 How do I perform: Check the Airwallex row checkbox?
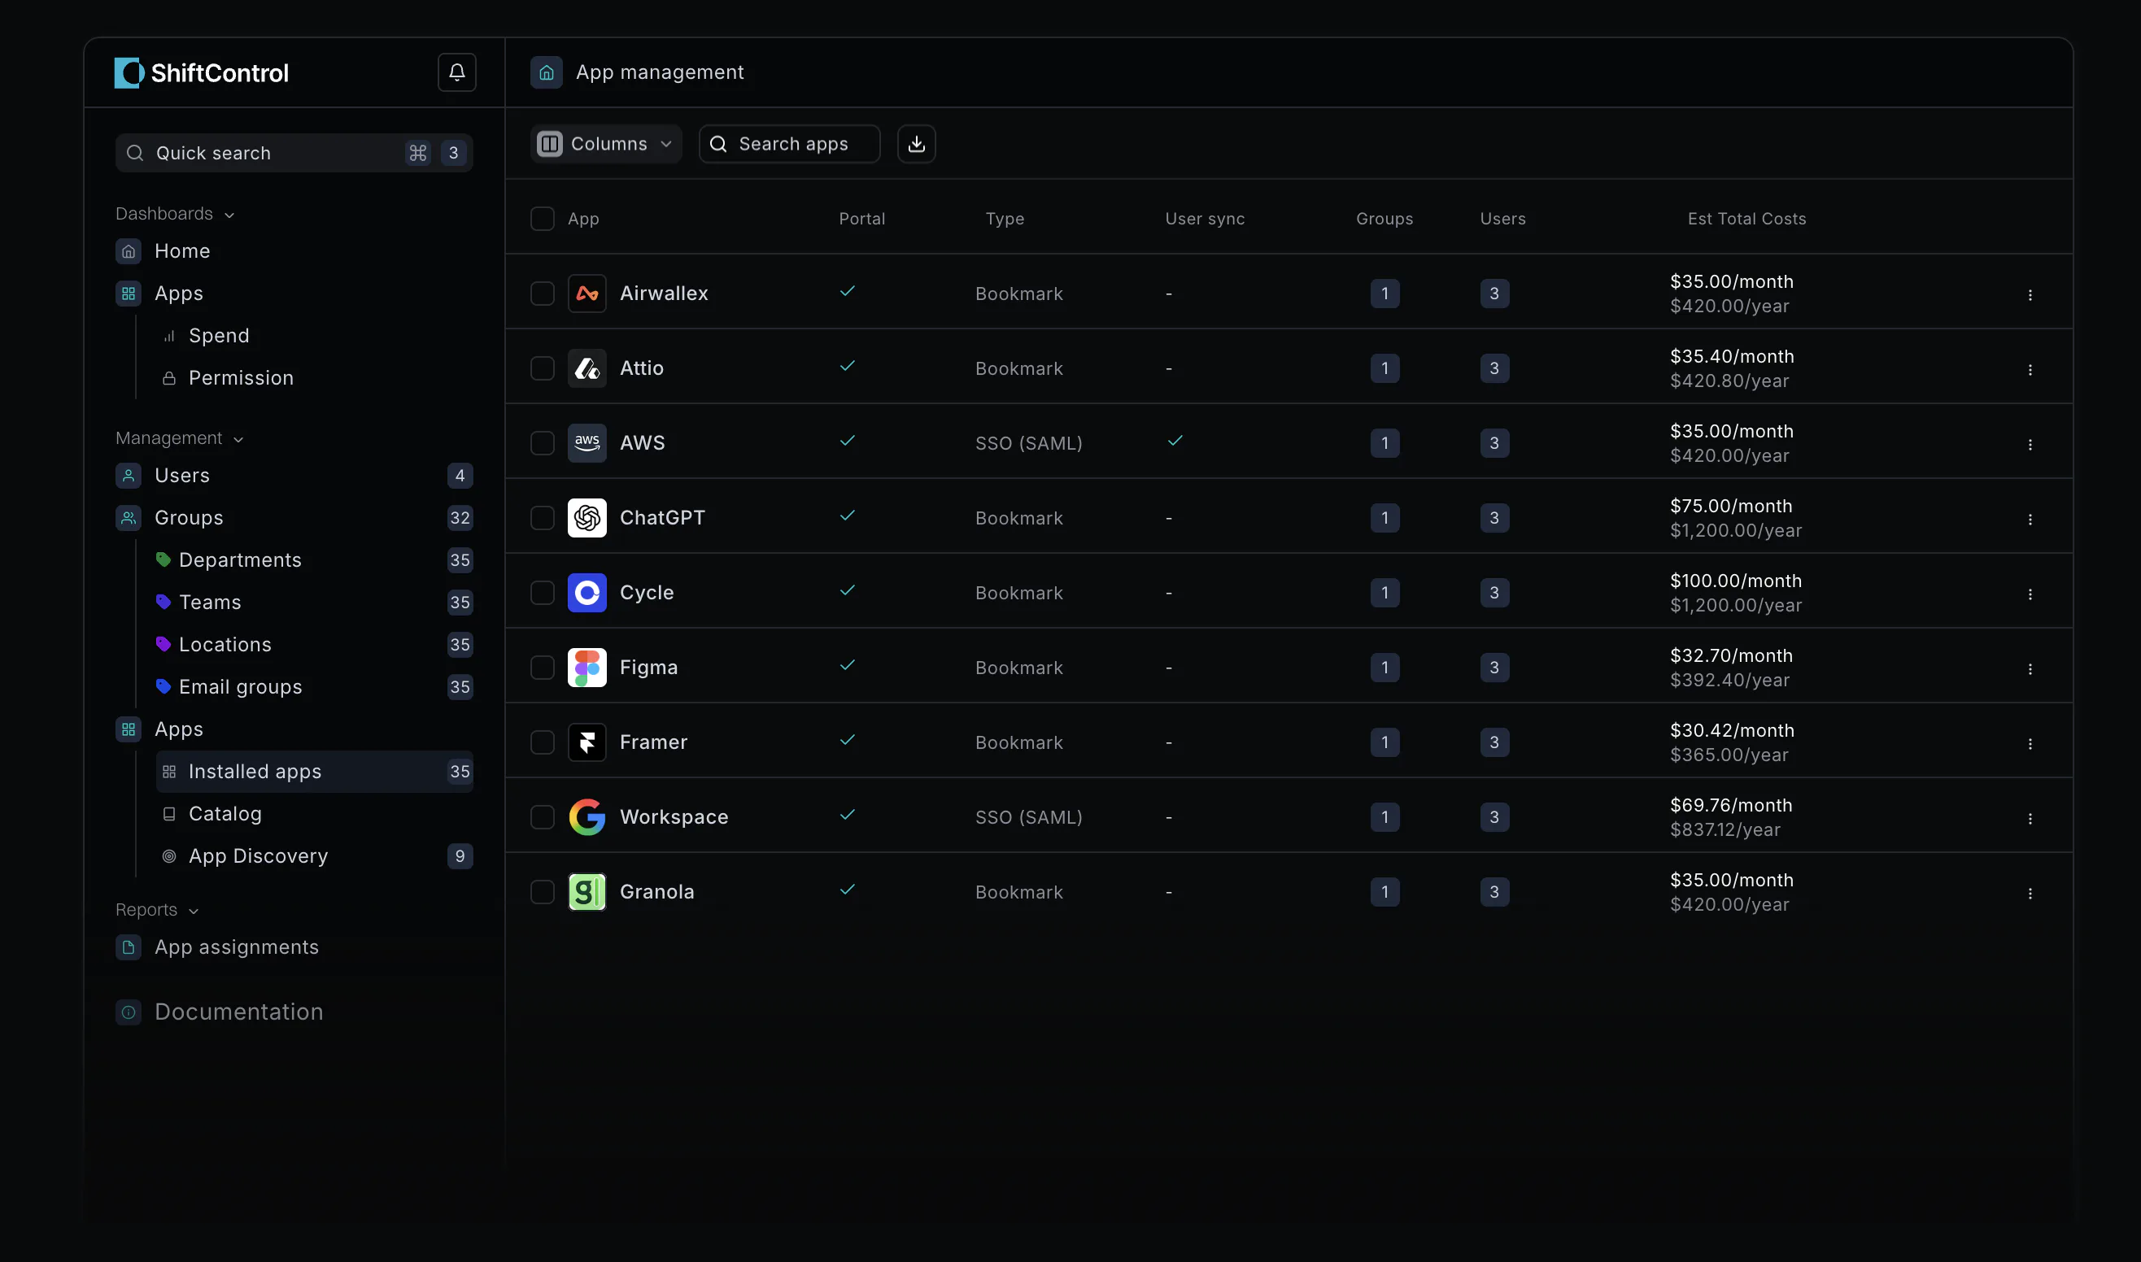coord(542,294)
